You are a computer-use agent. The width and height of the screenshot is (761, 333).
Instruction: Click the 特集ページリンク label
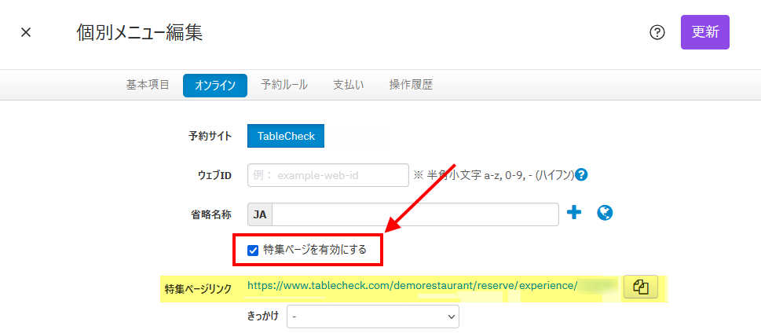click(198, 289)
